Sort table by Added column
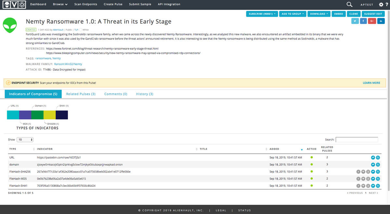Image resolution: width=390 pixels, height=214 pixels. [x=285, y=149]
